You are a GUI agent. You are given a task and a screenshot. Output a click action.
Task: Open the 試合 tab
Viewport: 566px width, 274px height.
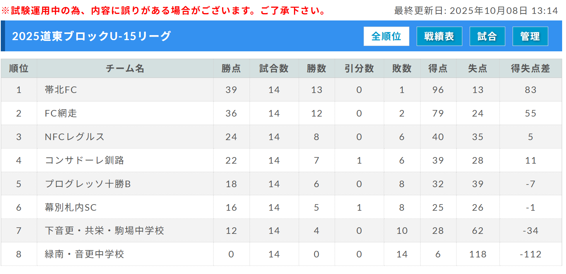click(487, 36)
